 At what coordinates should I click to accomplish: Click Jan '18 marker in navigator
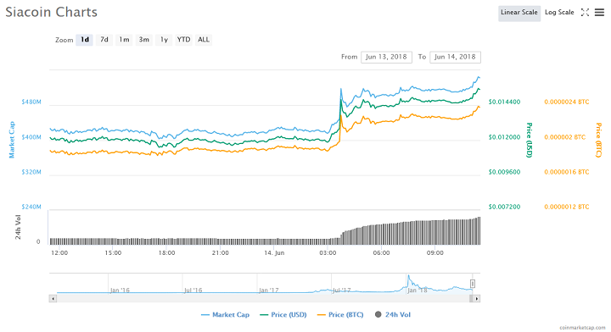point(418,290)
